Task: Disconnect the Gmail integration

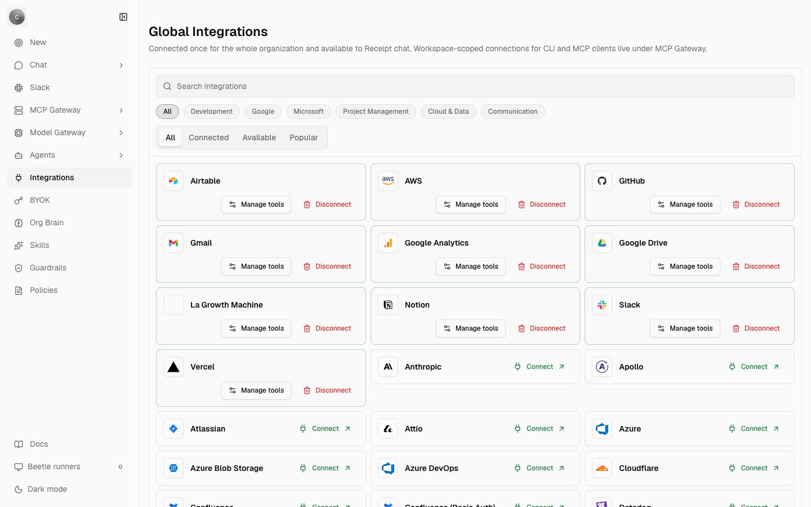Action: coord(327,266)
